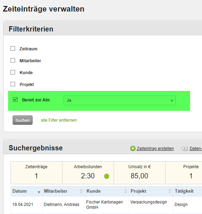Screen dimensions: 202x214
Task: Click the Daten export table icon
Action: (184, 148)
